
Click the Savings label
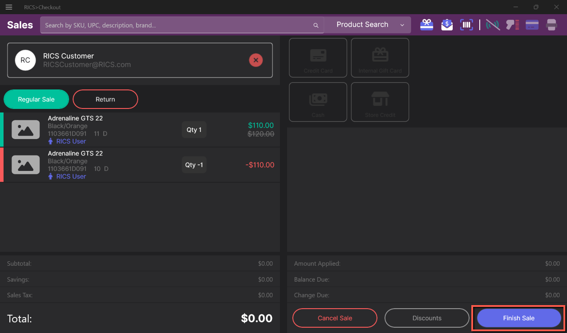[x=19, y=279]
